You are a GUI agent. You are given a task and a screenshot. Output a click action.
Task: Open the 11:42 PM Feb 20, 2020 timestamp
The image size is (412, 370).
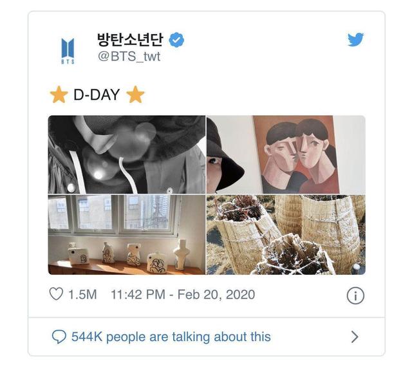pyautogui.click(x=183, y=295)
